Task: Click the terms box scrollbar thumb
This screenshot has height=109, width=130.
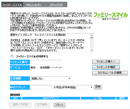Action: point(92,38)
